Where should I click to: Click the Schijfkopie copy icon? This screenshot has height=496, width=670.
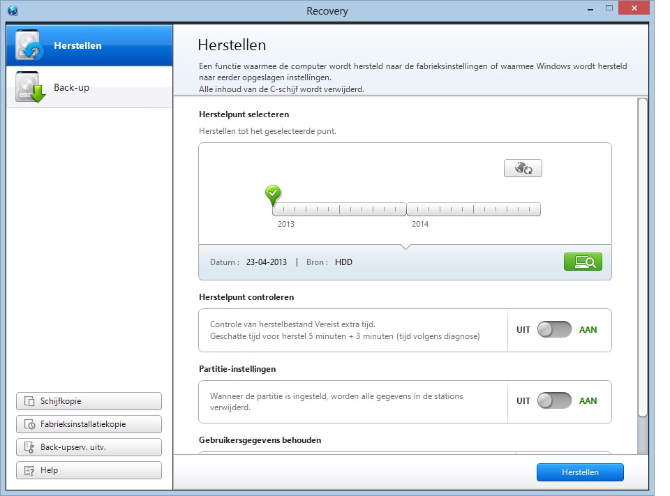pyautogui.click(x=29, y=401)
